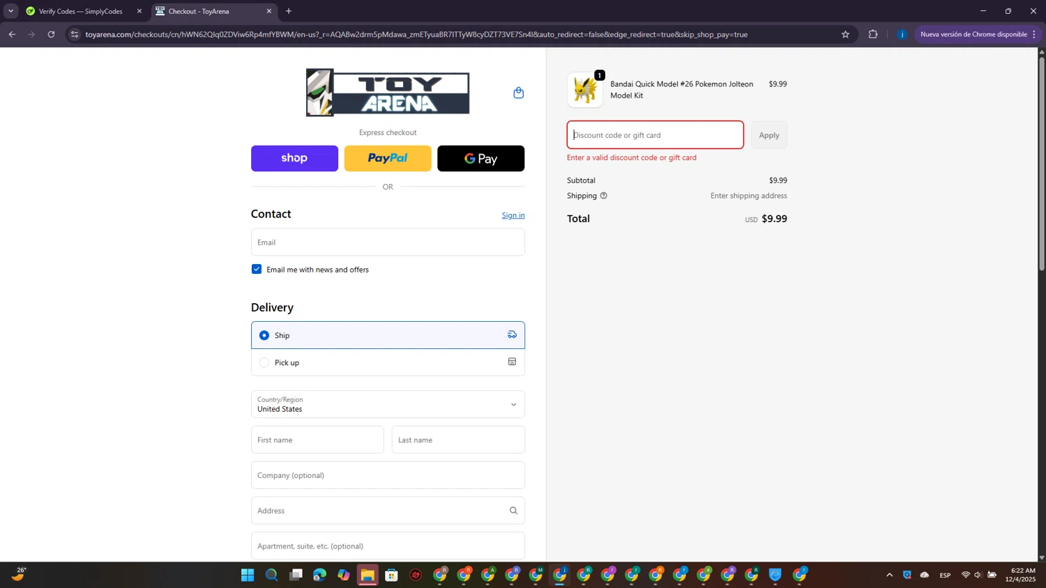Viewport: 1046px width, 588px height.
Task: Close the Verify Codes — SimplyCodes tab
Action: [x=139, y=11]
